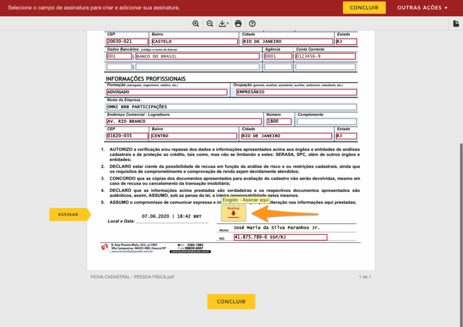Viewport: 463px width, 327px height.
Task: Click the Estado field in CASTELO row
Action: [x=346, y=42]
